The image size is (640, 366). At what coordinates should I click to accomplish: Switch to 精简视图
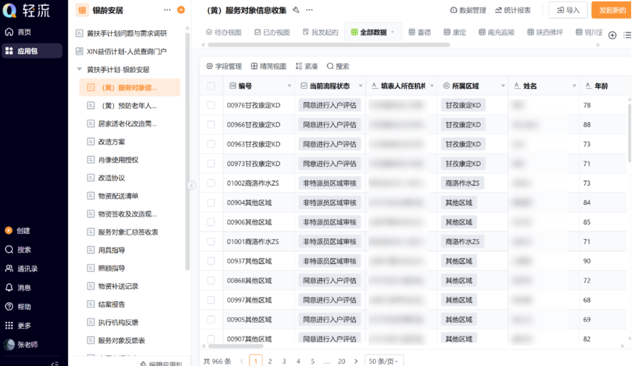point(269,66)
